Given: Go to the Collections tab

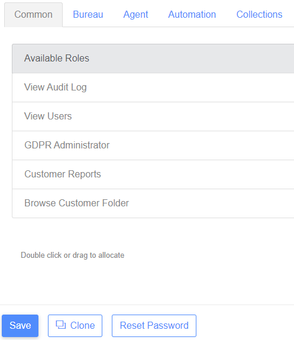Looking at the screenshot, I should (x=259, y=15).
